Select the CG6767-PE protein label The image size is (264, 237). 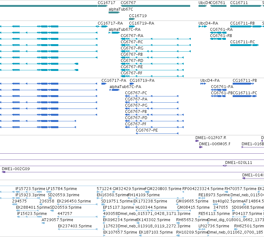[x=147, y=130]
